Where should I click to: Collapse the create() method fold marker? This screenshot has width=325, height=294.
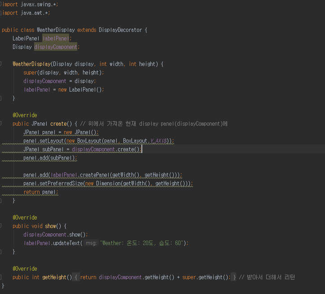[0, 124]
